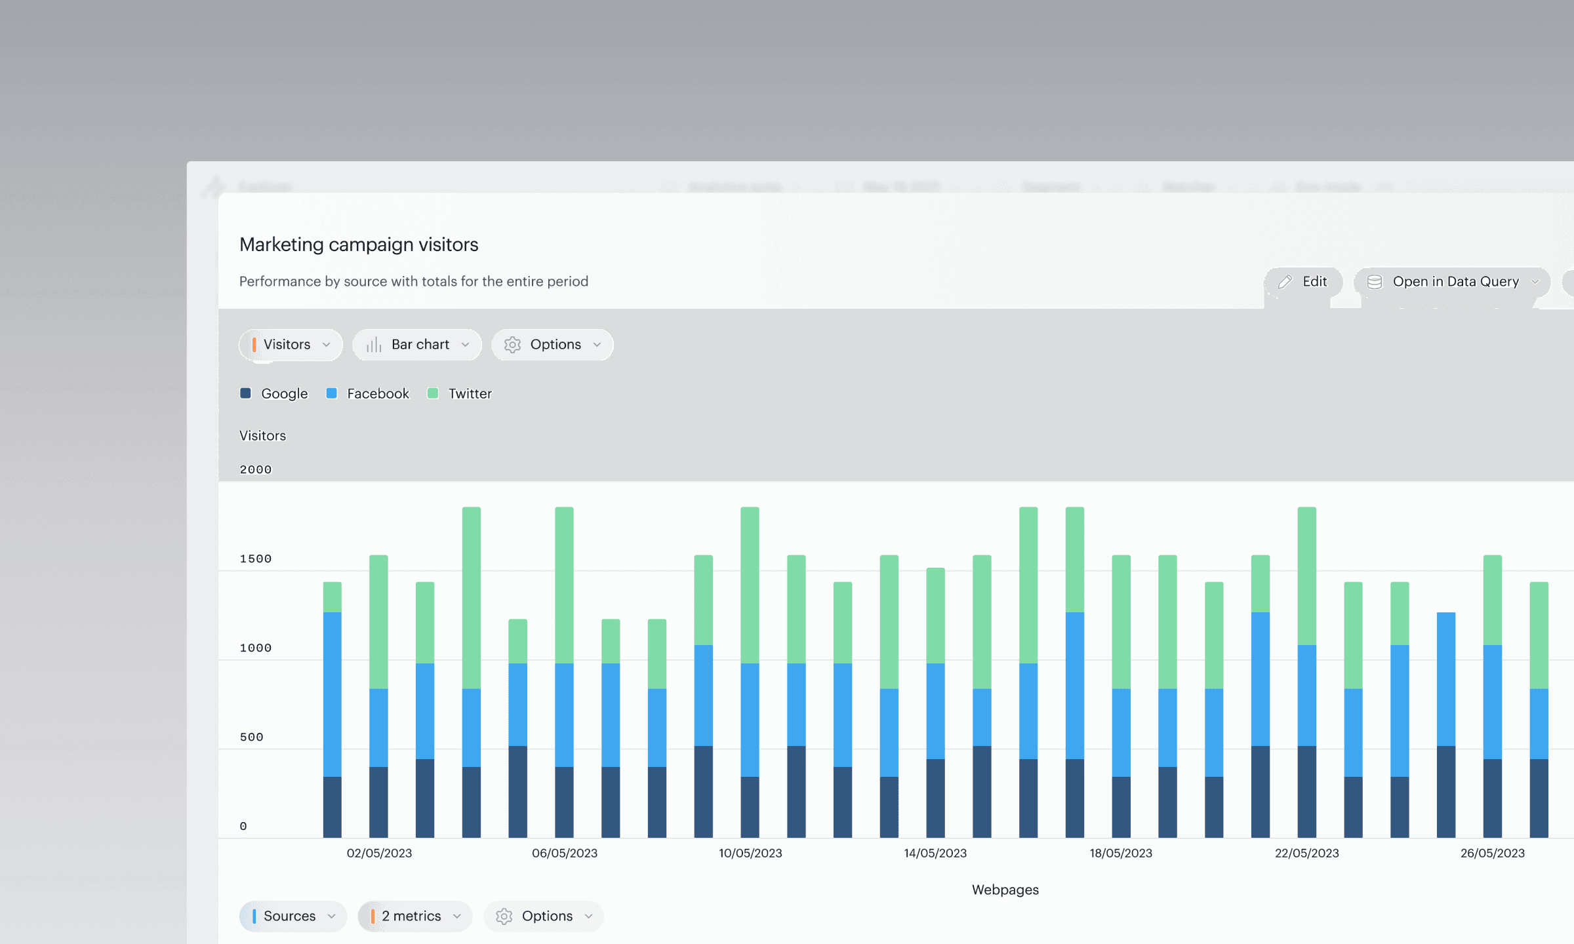
Task: Open the 2 metrics dropdown chevron
Action: click(457, 916)
